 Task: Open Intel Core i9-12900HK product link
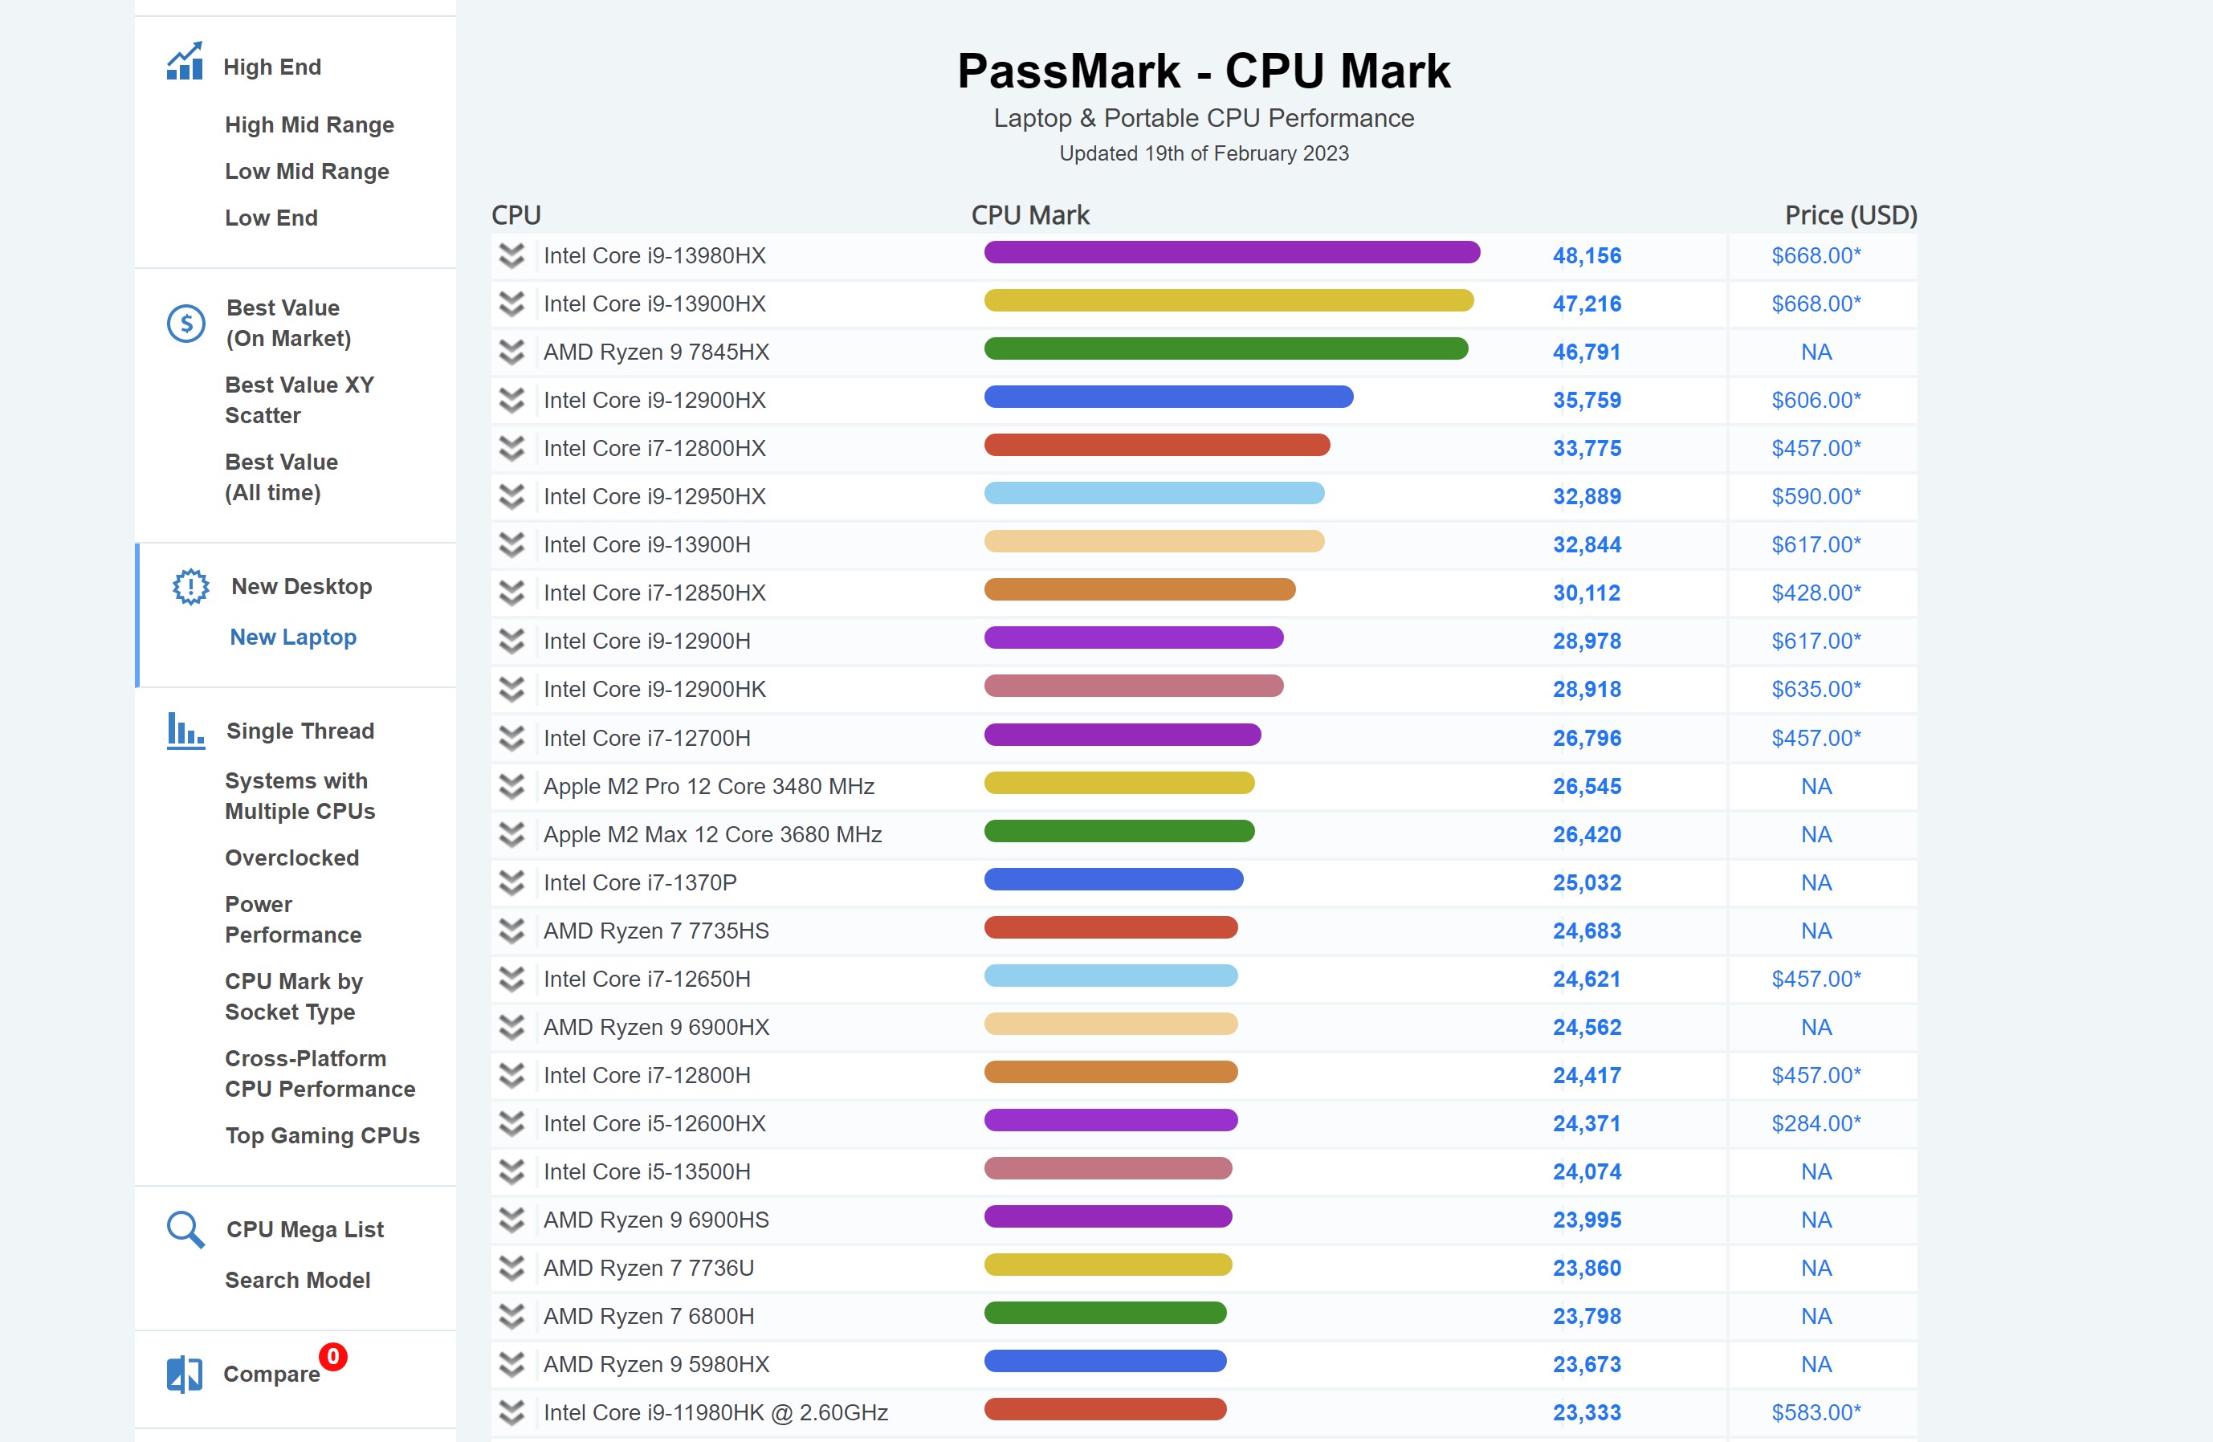654,689
